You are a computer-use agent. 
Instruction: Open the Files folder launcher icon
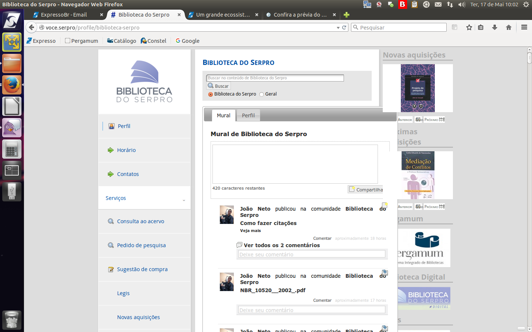coord(12,63)
